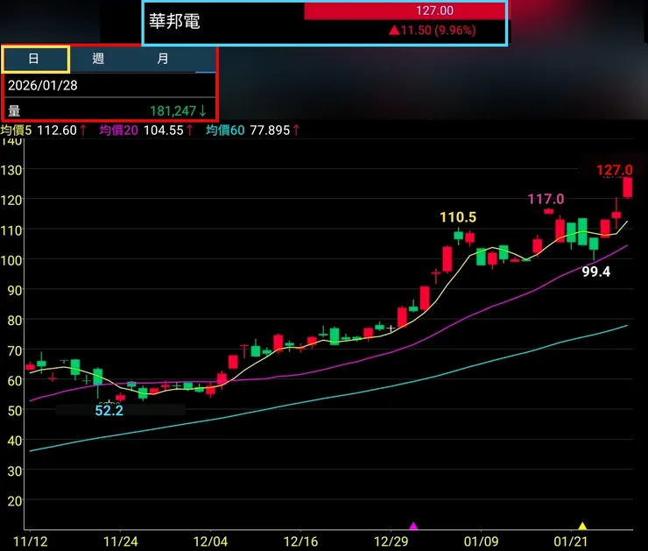648x551 pixels.
Task: Select the 日 daily chart tab
Action: 36,59
